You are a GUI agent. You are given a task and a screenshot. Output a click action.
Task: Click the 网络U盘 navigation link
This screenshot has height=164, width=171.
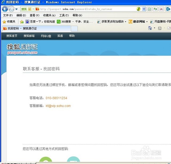point(46,36)
